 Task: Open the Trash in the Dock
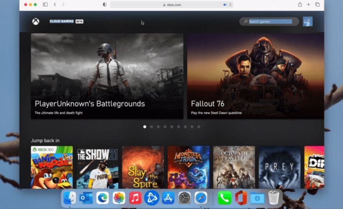click(x=274, y=198)
